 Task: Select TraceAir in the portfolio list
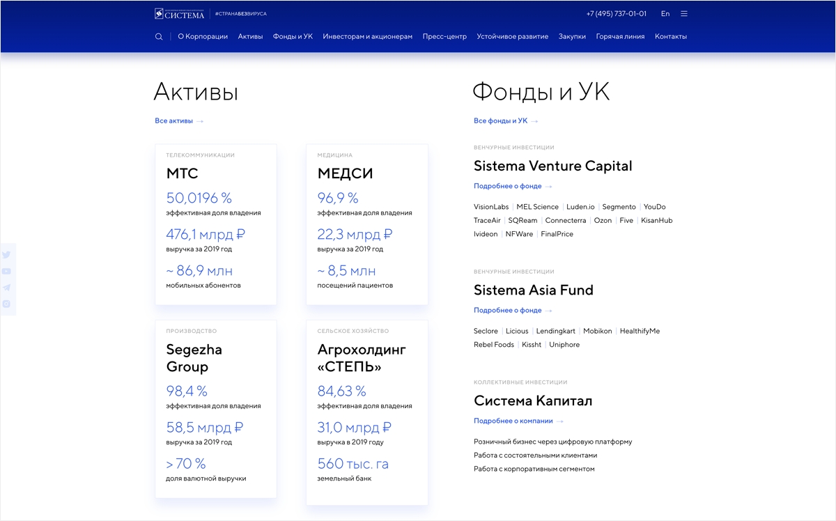488,221
